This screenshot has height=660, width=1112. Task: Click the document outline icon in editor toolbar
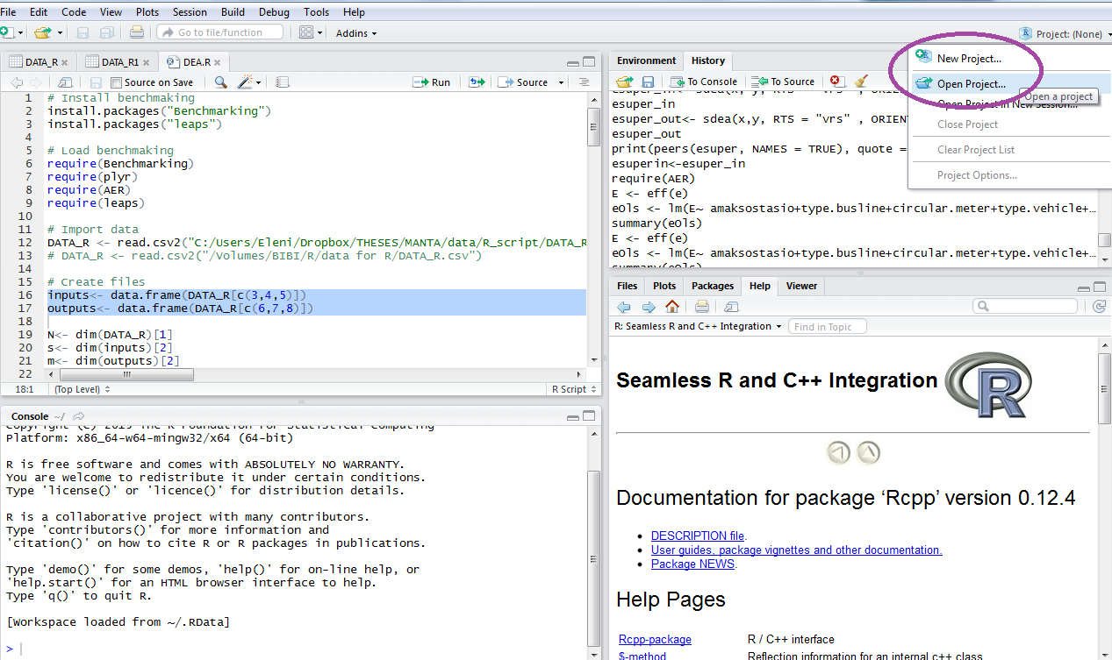click(584, 82)
